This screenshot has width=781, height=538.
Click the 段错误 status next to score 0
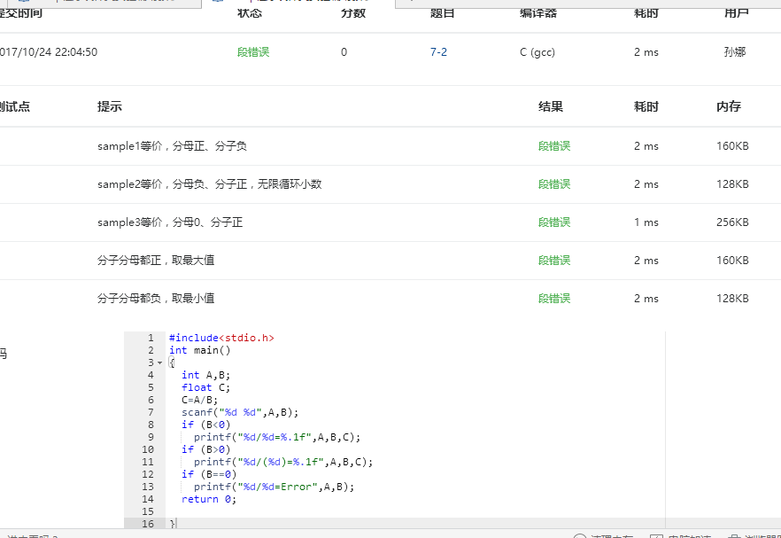click(x=253, y=52)
